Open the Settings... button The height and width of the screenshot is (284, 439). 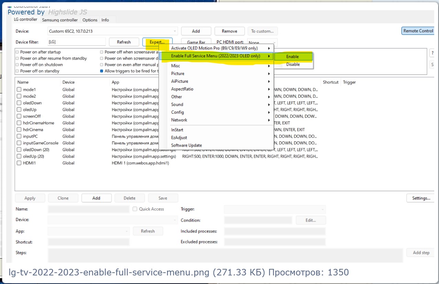coord(421,198)
